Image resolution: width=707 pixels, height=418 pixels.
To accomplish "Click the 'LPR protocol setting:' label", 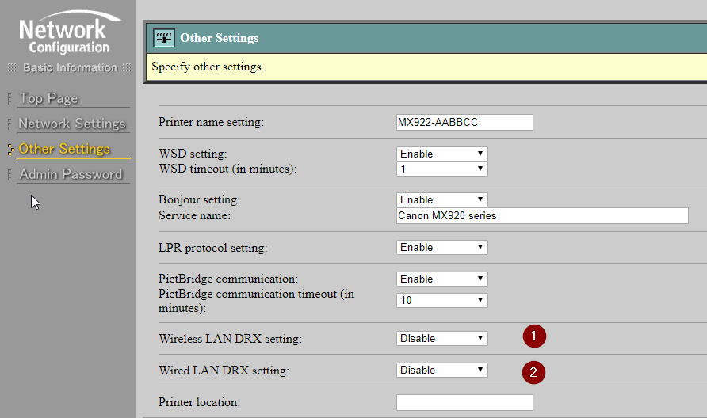I will click(x=213, y=248).
